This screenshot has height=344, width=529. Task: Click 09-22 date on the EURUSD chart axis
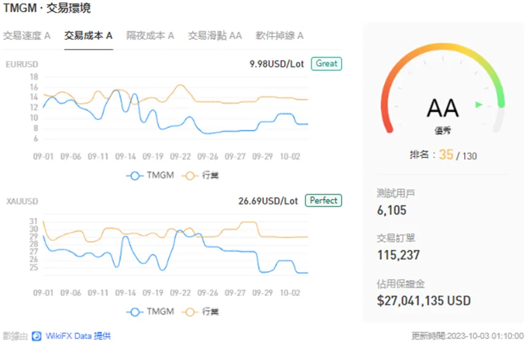click(180, 157)
